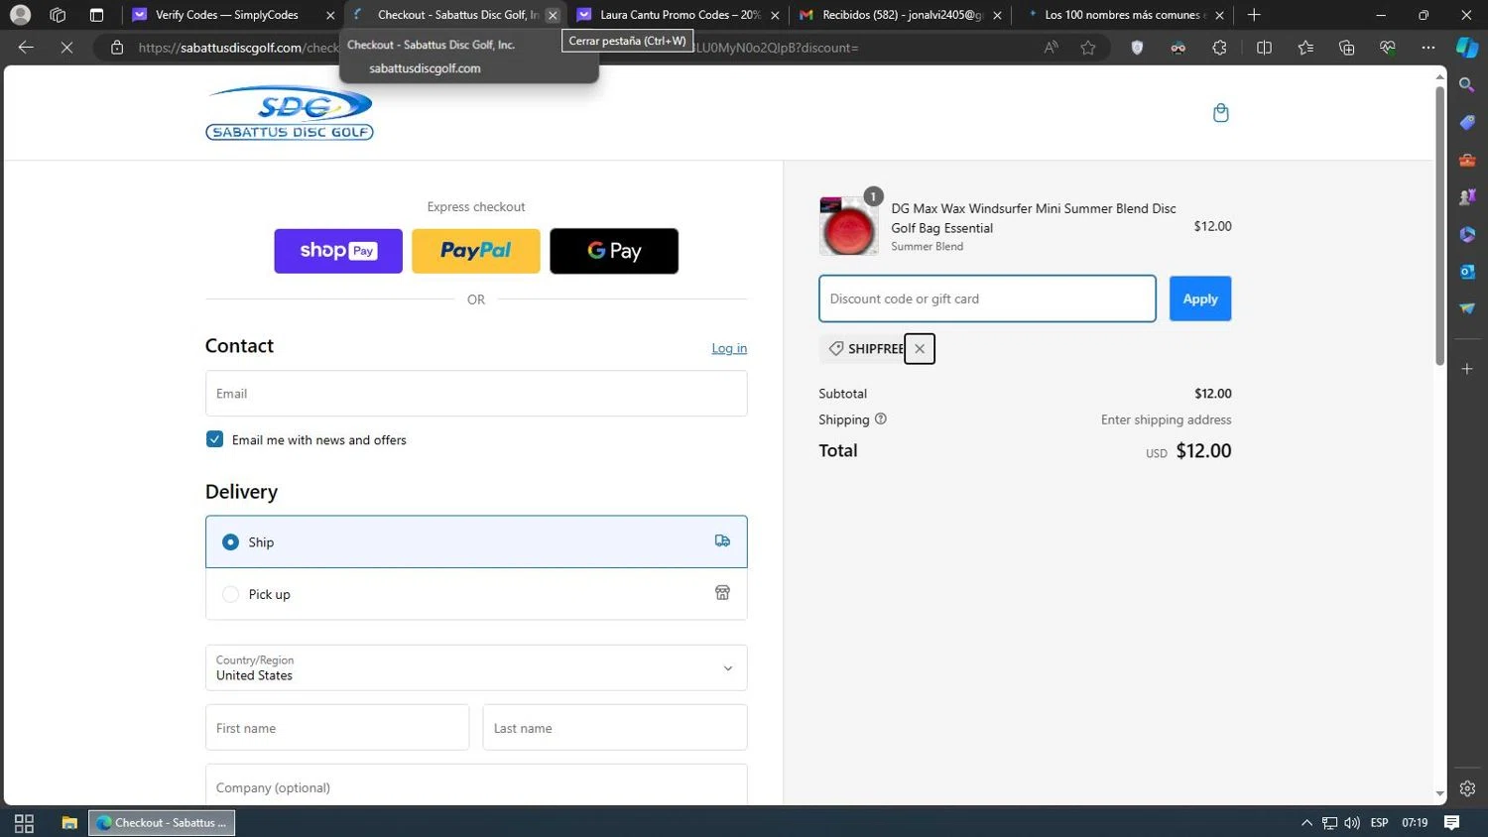Image resolution: width=1488 pixels, height=837 pixels.
Task: Apply the discount code
Action: coord(1200,299)
